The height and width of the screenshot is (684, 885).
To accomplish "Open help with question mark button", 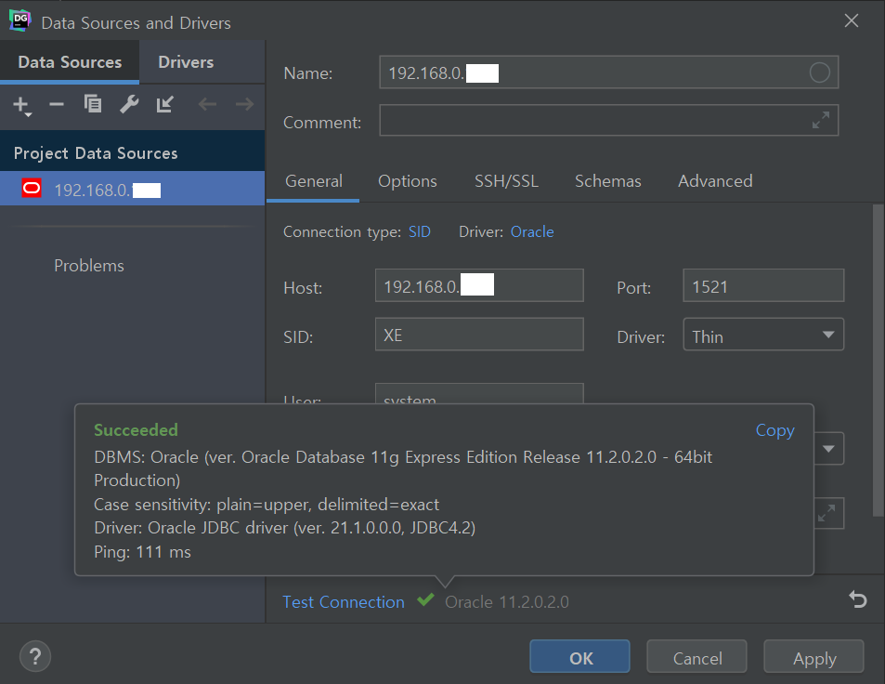I will (x=35, y=656).
